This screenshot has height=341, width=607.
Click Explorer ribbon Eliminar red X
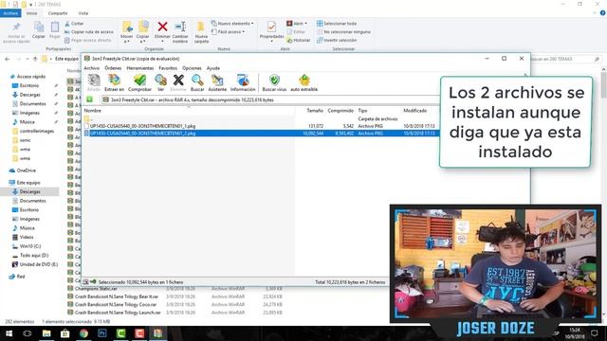[x=162, y=30]
